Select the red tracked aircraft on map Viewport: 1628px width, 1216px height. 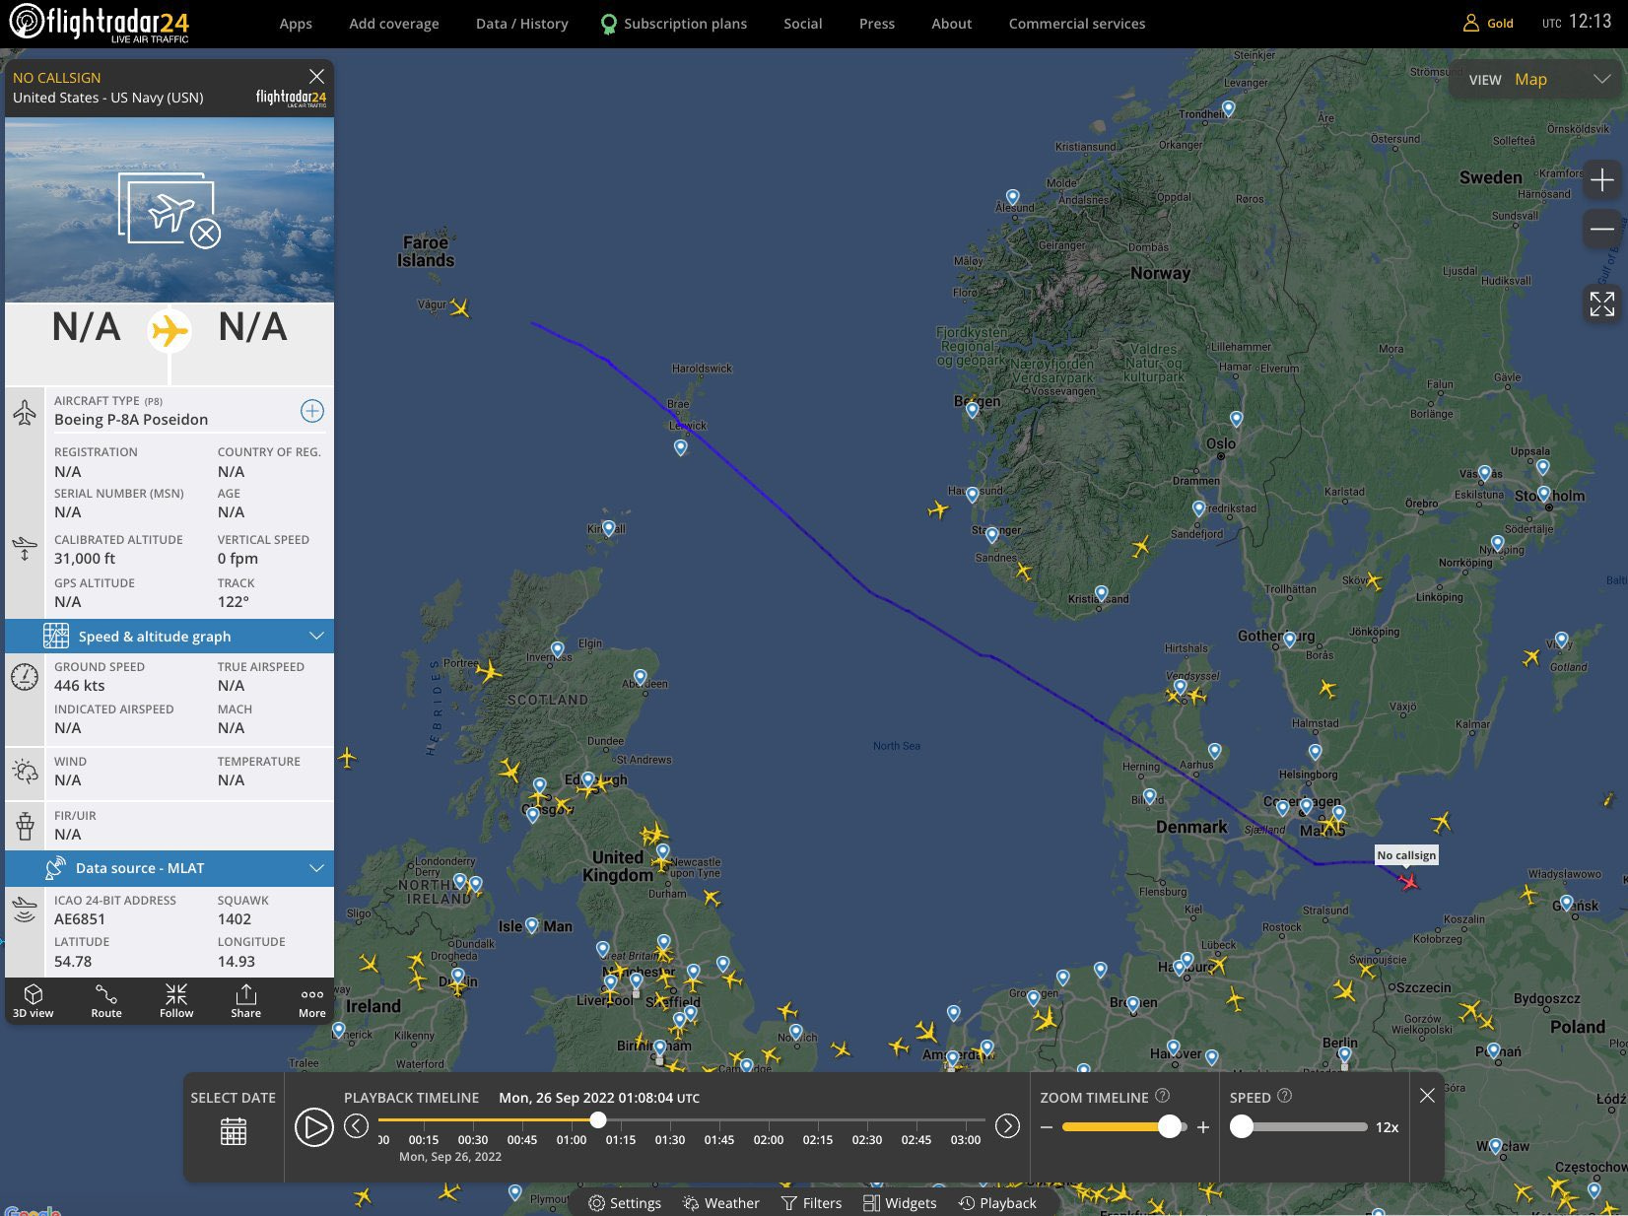[x=1409, y=881]
